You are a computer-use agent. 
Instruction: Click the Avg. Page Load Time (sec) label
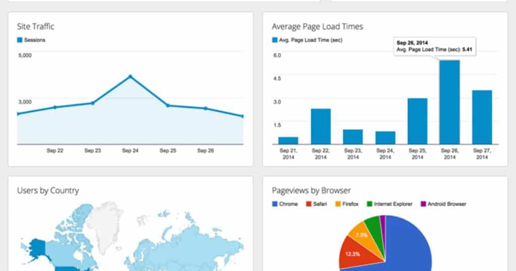point(310,40)
